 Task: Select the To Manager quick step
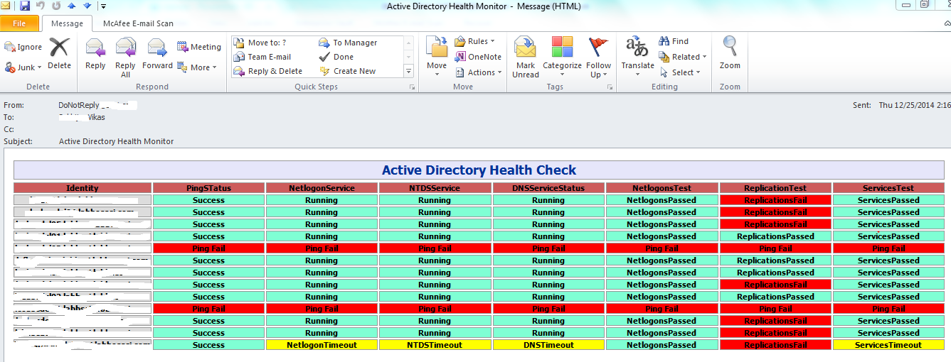tap(348, 43)
